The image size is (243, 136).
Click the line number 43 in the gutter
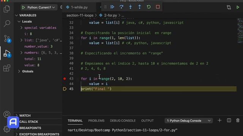(x=71, y=79)
